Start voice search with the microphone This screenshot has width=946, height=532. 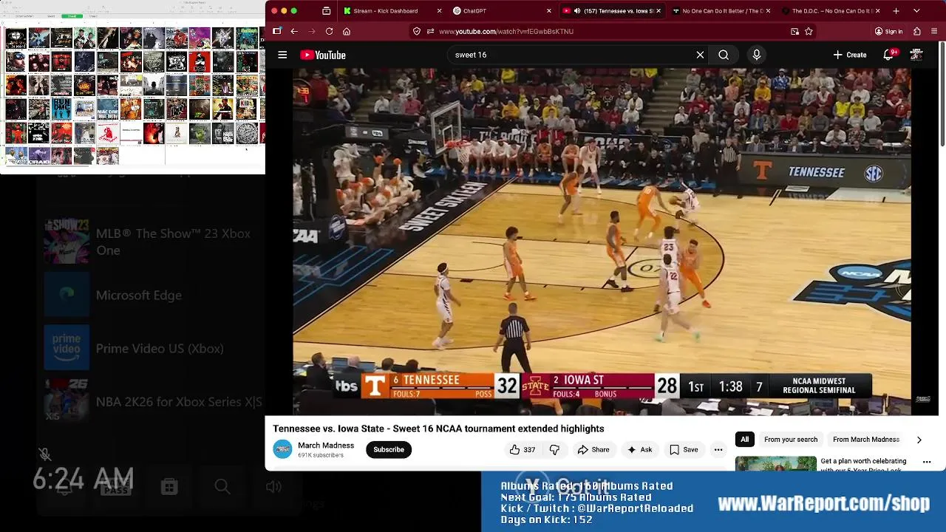click(756, 55)
